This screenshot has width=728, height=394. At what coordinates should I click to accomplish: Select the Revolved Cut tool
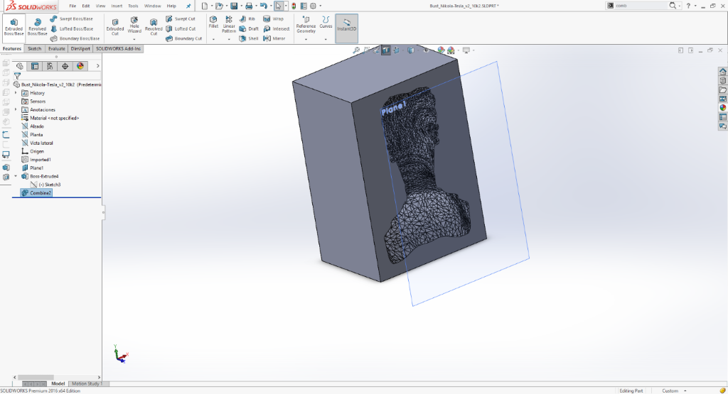click(x=154, y=28)
